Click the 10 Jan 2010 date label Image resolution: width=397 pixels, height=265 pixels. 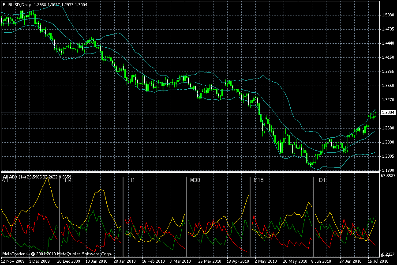click(97, 261)
